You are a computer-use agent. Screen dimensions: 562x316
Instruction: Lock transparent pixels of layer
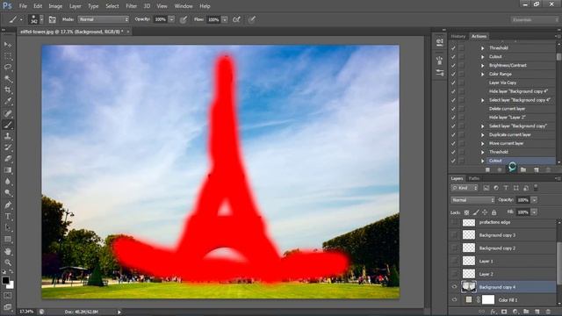(x=466, y=212)
